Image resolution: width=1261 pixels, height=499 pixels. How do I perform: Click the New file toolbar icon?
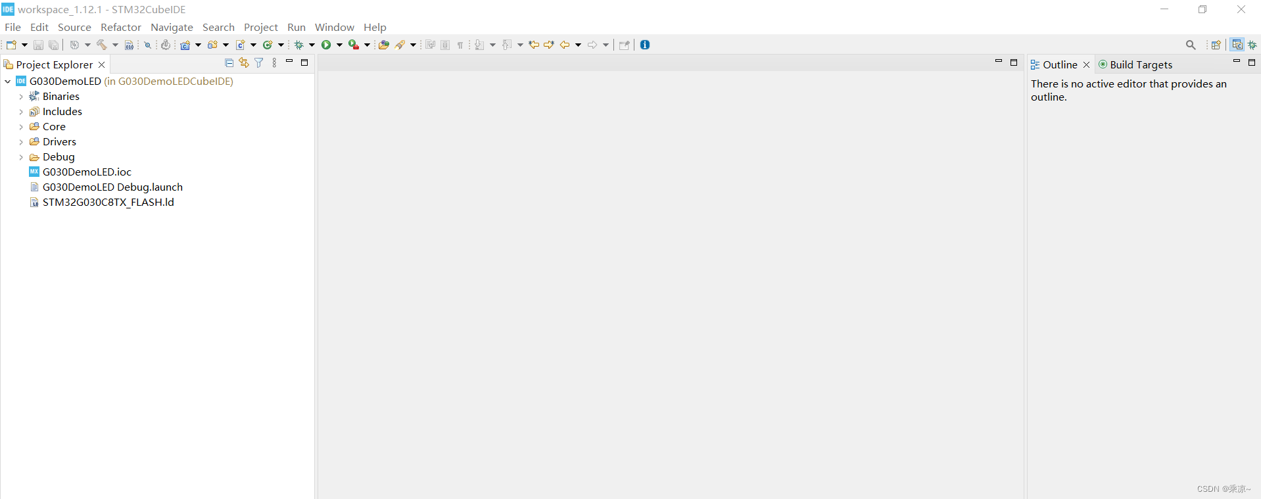(x=11, y=45)
